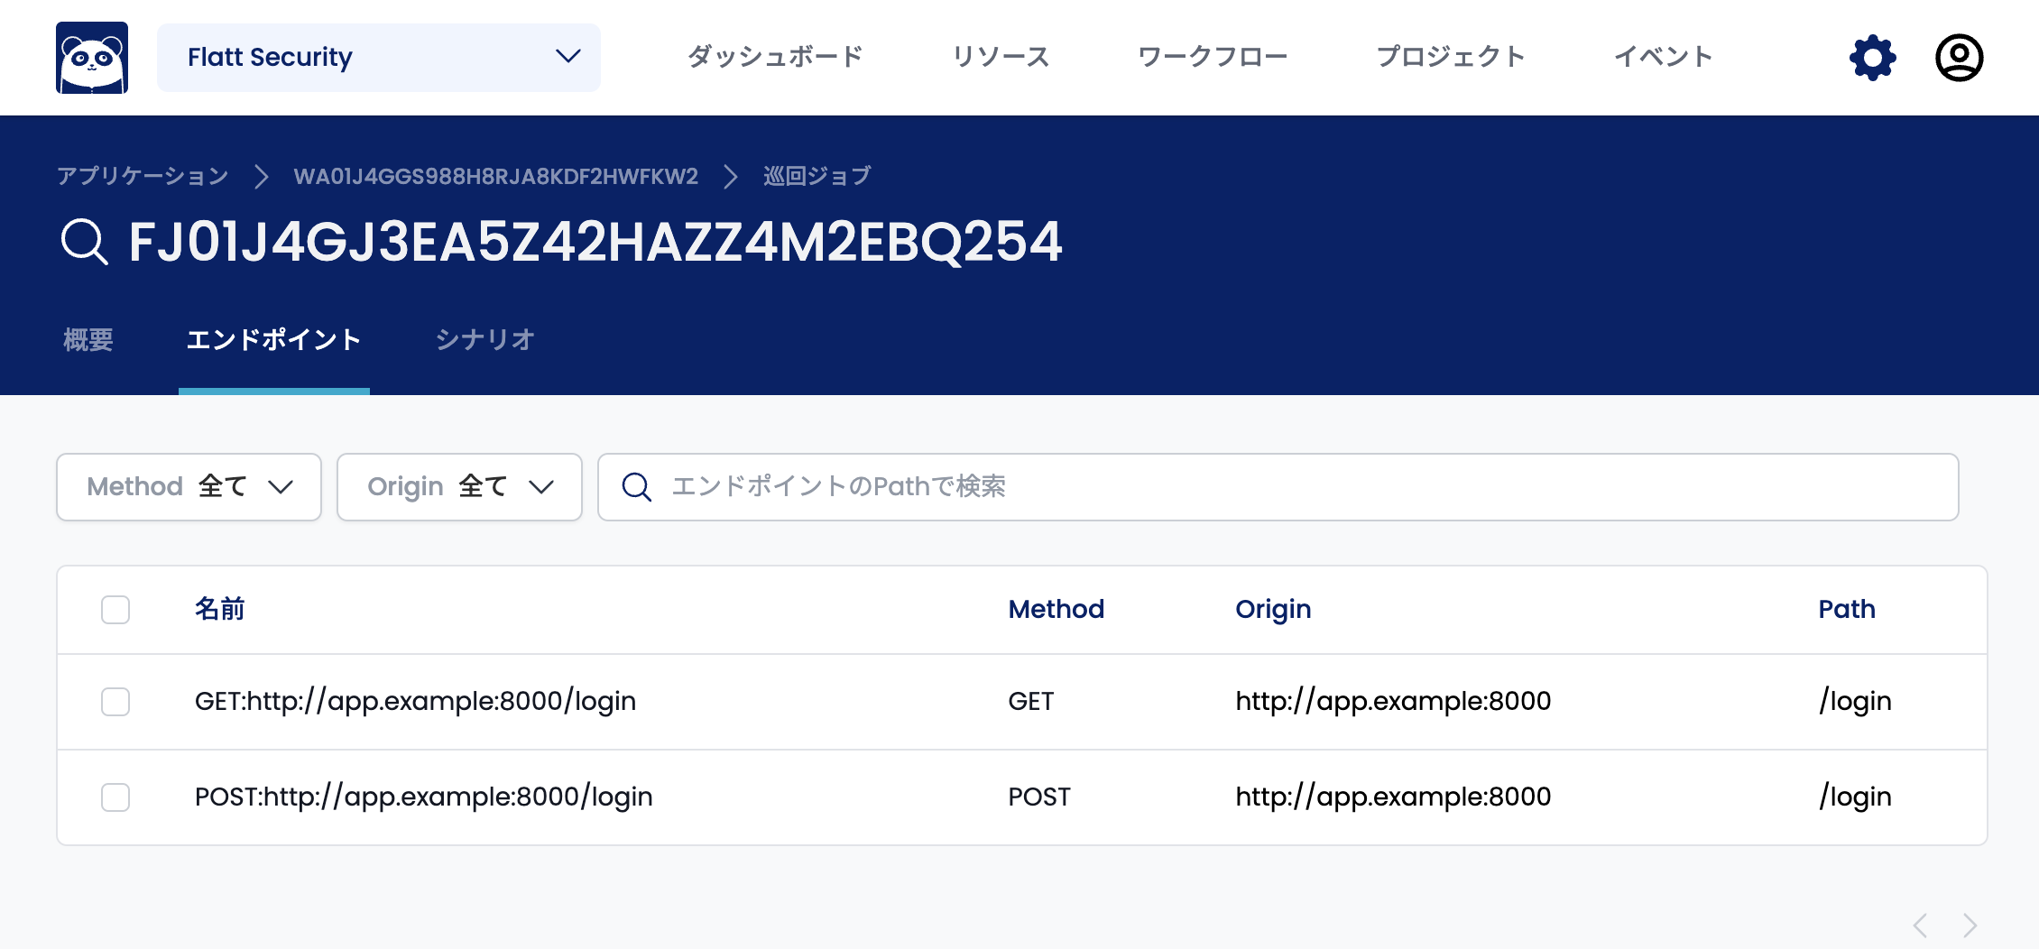The height and width of the screenshot is (949, 2039).
Task: Open the Origin 全て filter dropdown
Action: pyautogui.click(x=459, y=487)
